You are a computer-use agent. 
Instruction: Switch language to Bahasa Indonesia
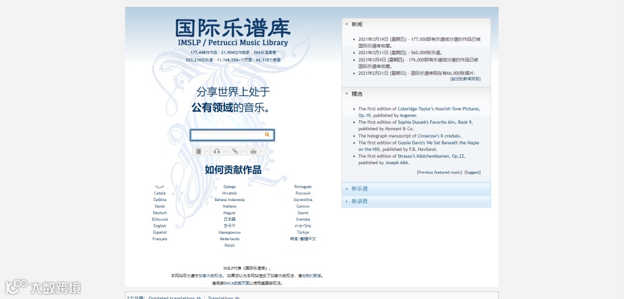click(x=229, y=200)
